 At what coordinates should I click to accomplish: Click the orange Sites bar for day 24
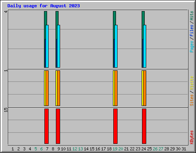[x=145, y=88]
